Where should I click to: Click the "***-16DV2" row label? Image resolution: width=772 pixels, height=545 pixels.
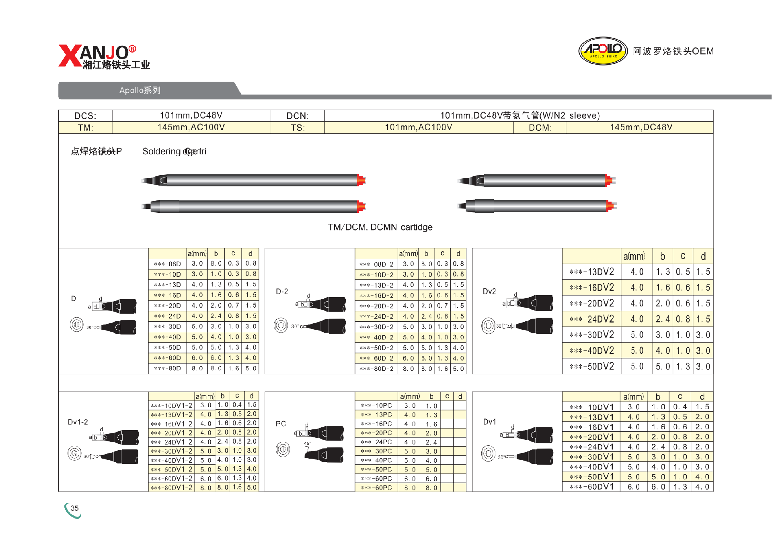tap(591, 288)
